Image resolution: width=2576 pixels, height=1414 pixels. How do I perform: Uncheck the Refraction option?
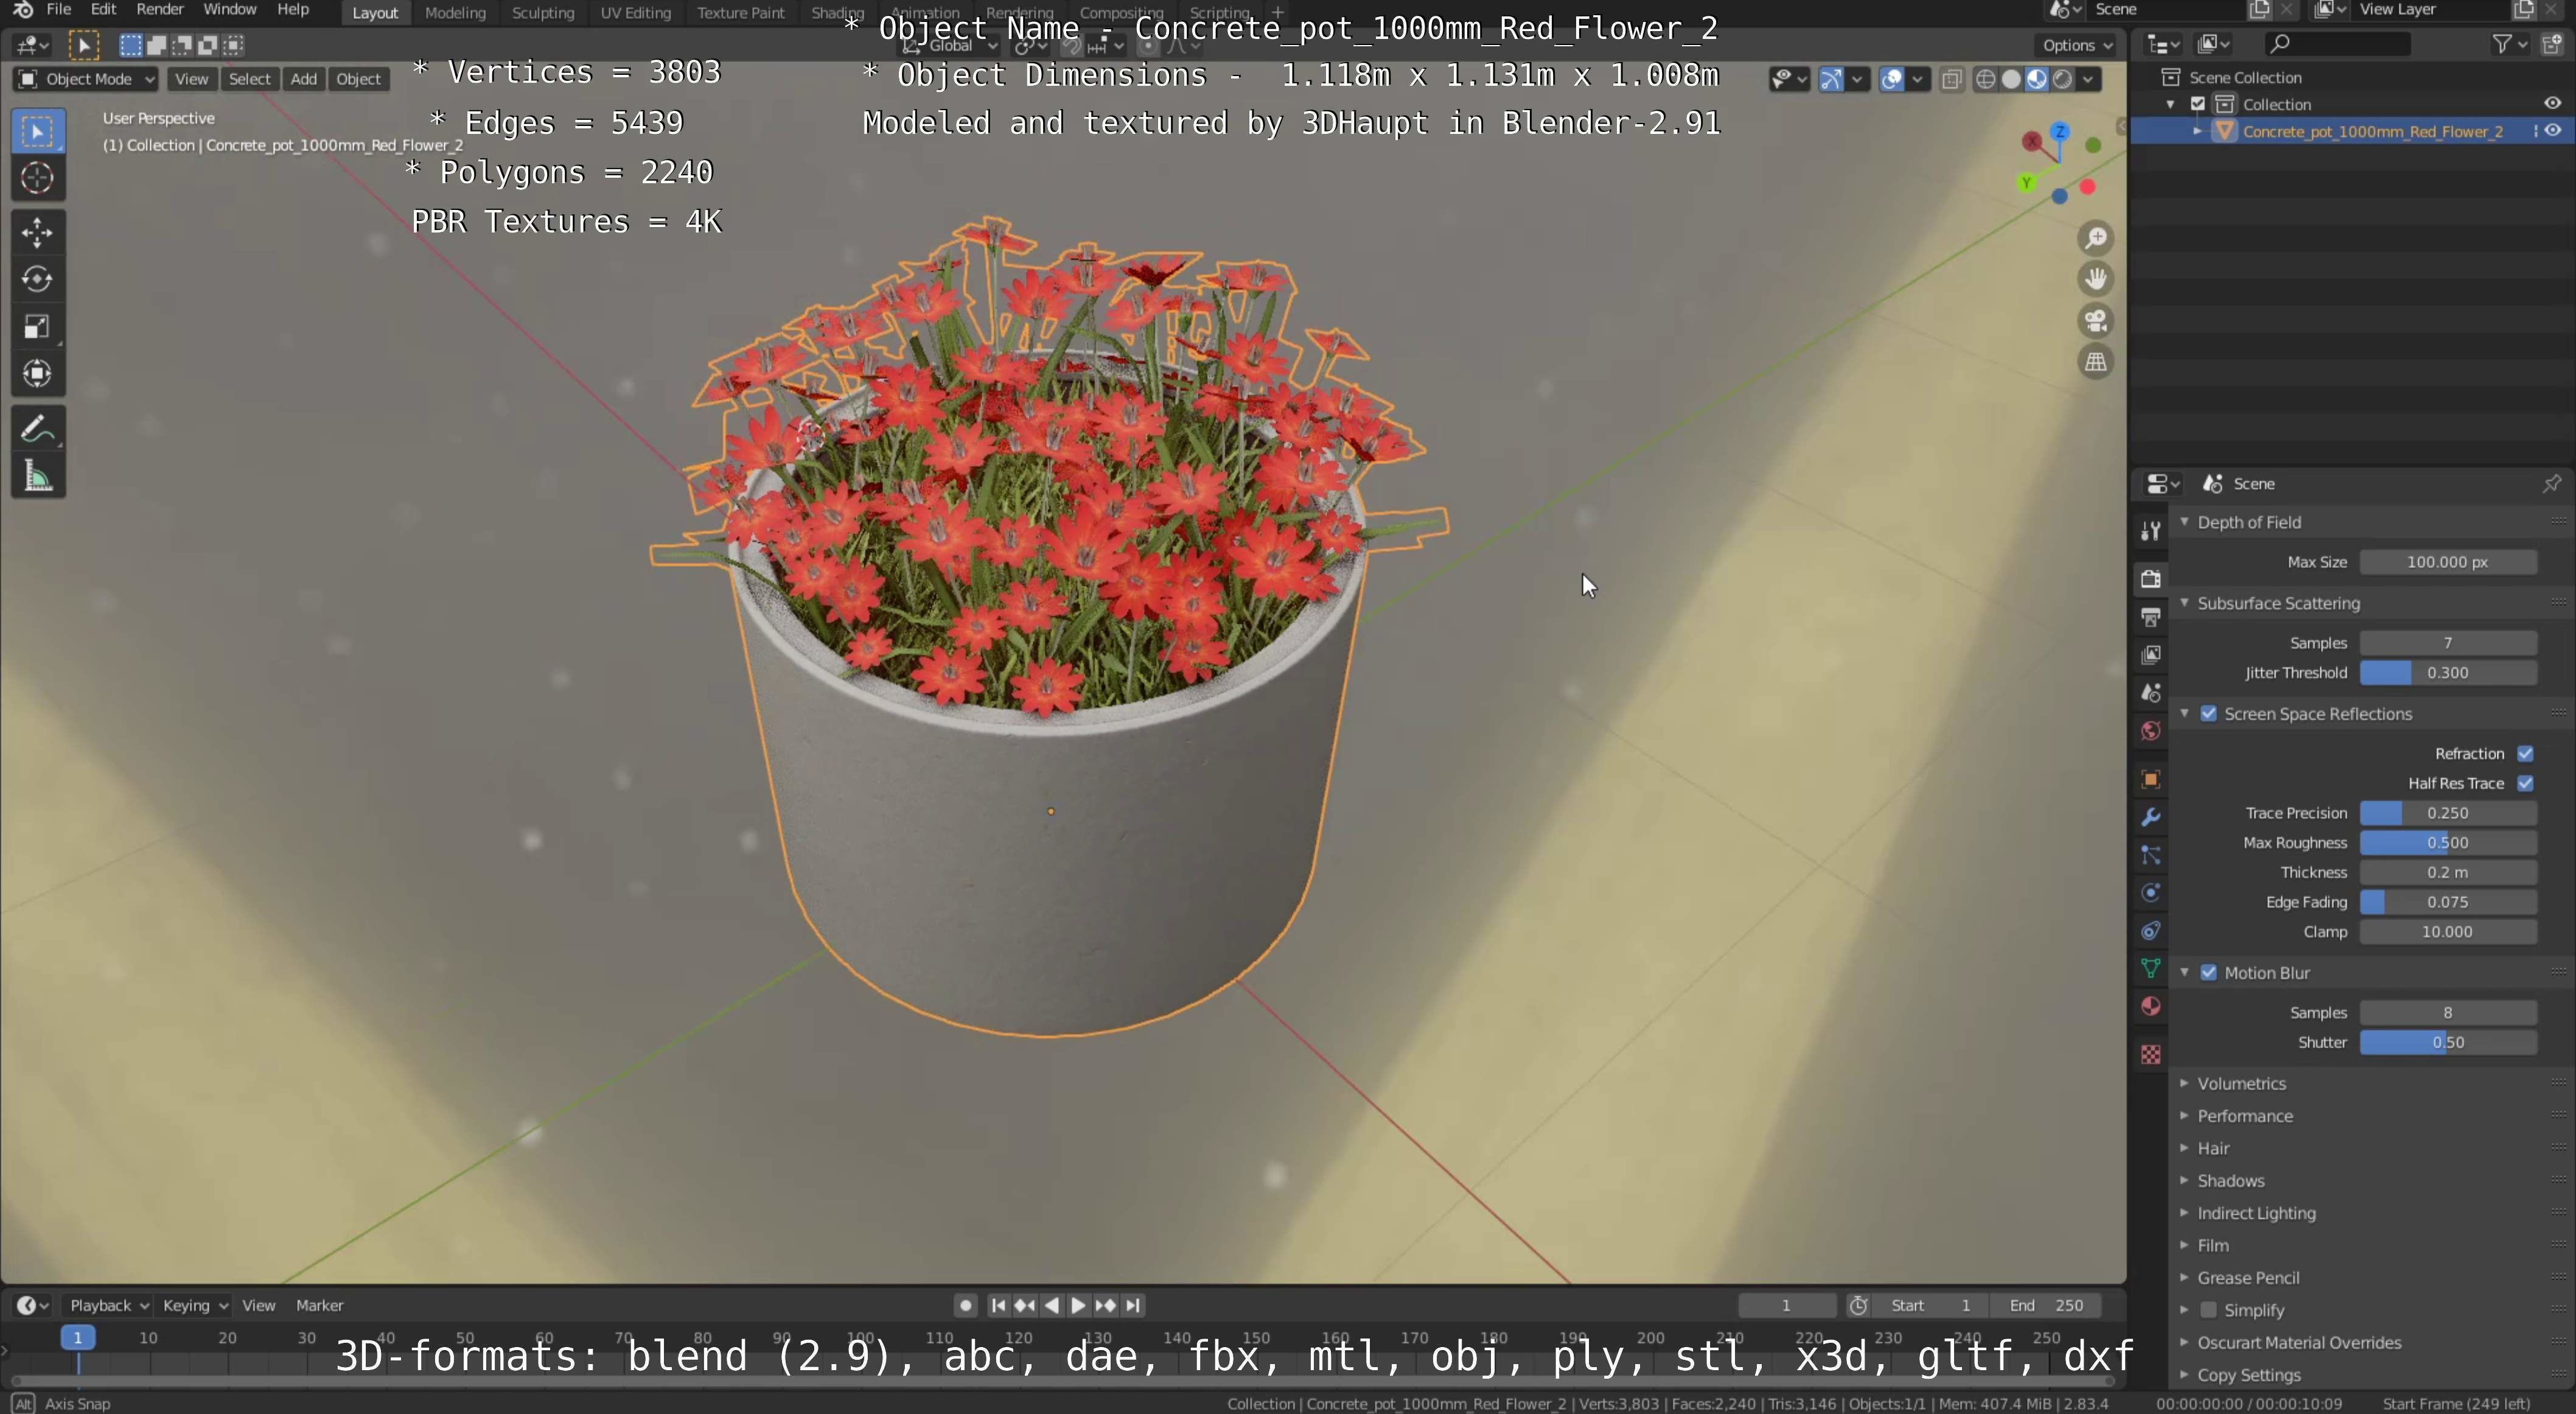(x=2526, y=753)
